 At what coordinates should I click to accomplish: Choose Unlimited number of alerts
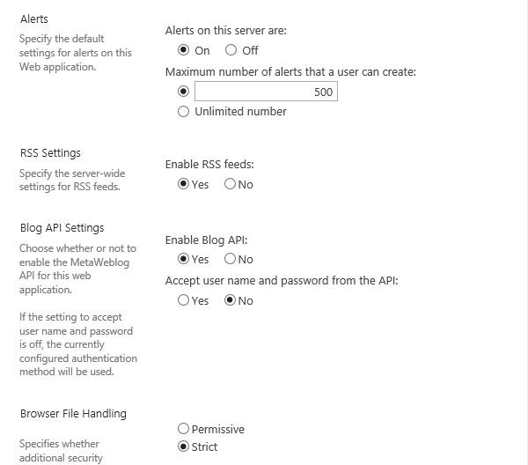[x=183, y=112]
